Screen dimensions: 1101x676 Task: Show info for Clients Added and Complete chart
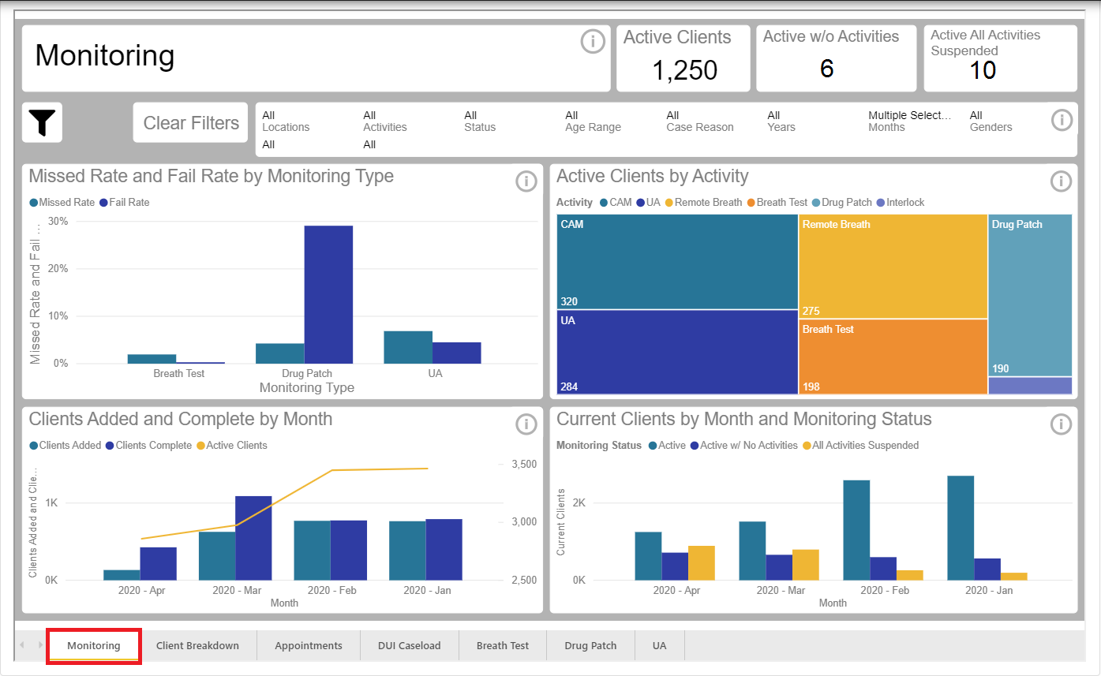tap(526, 424)
